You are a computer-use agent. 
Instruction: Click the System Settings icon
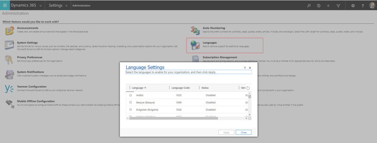coord(10,45)
